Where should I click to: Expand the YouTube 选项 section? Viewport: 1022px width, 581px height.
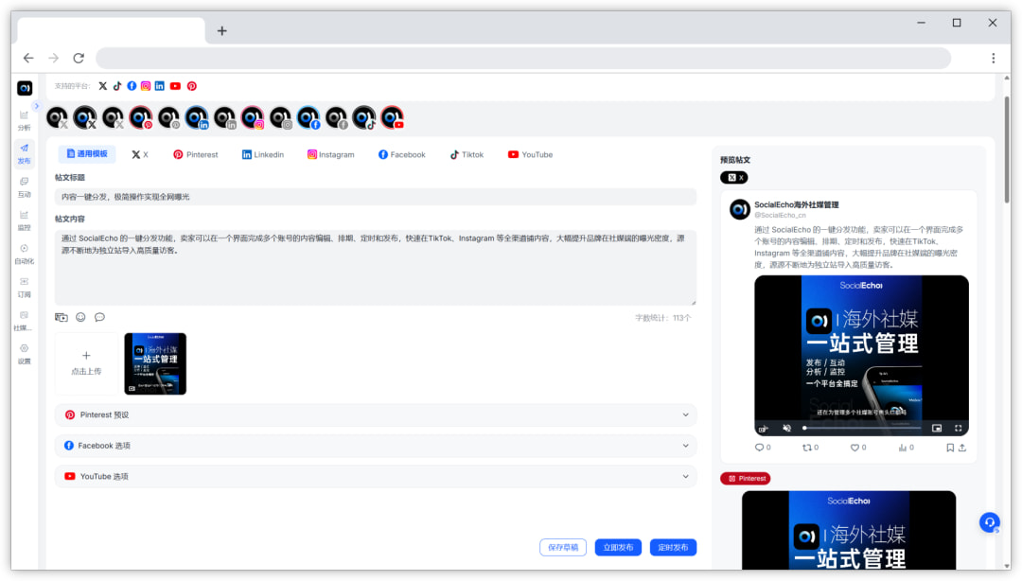click(x=376, y=476)
